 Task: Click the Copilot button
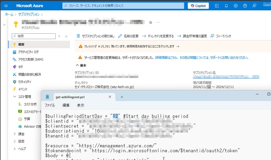(x=198, y=6)
